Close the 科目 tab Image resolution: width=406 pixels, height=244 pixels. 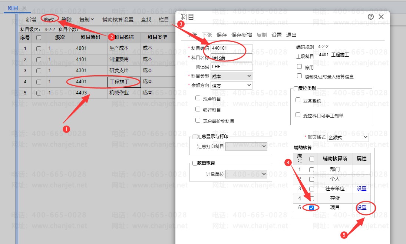24,8
